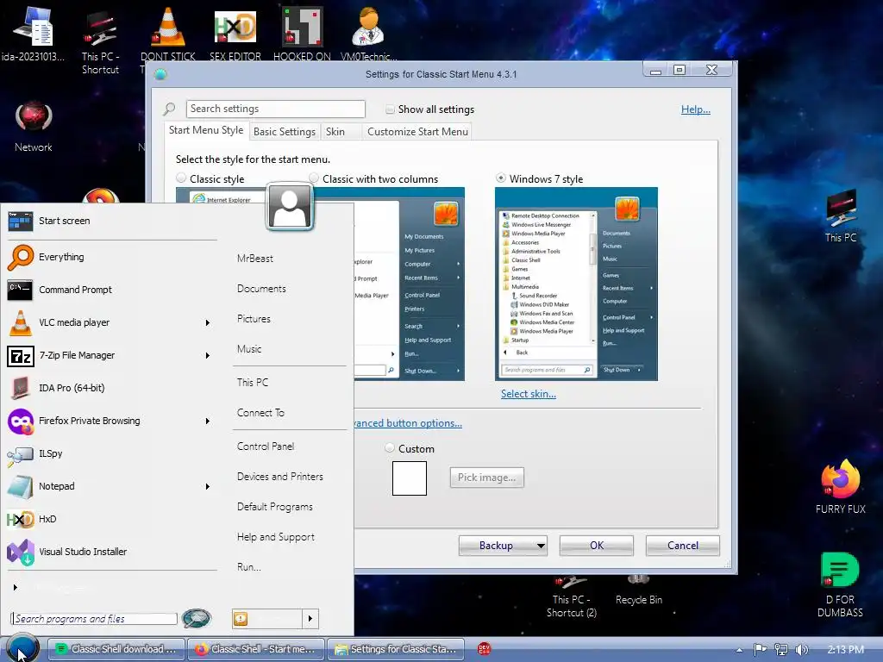883x662 pixels.
Task: Click the search magnifier button beside start menu search box
Action: click(x=197, y=618)
